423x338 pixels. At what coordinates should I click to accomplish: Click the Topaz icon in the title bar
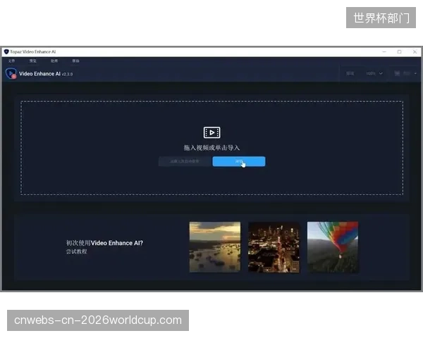(6, 51)
